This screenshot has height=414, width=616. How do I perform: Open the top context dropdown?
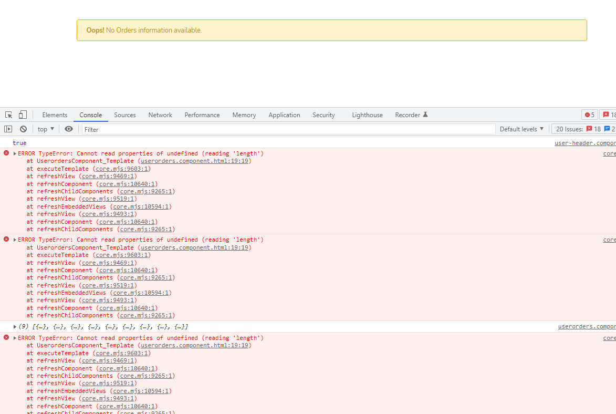coord(46,129)
